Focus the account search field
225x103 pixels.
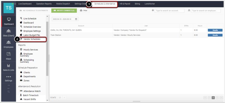[x=169, y=11]
